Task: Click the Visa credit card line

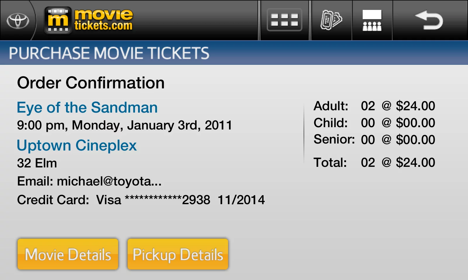Action: click(x=141, y=200)
